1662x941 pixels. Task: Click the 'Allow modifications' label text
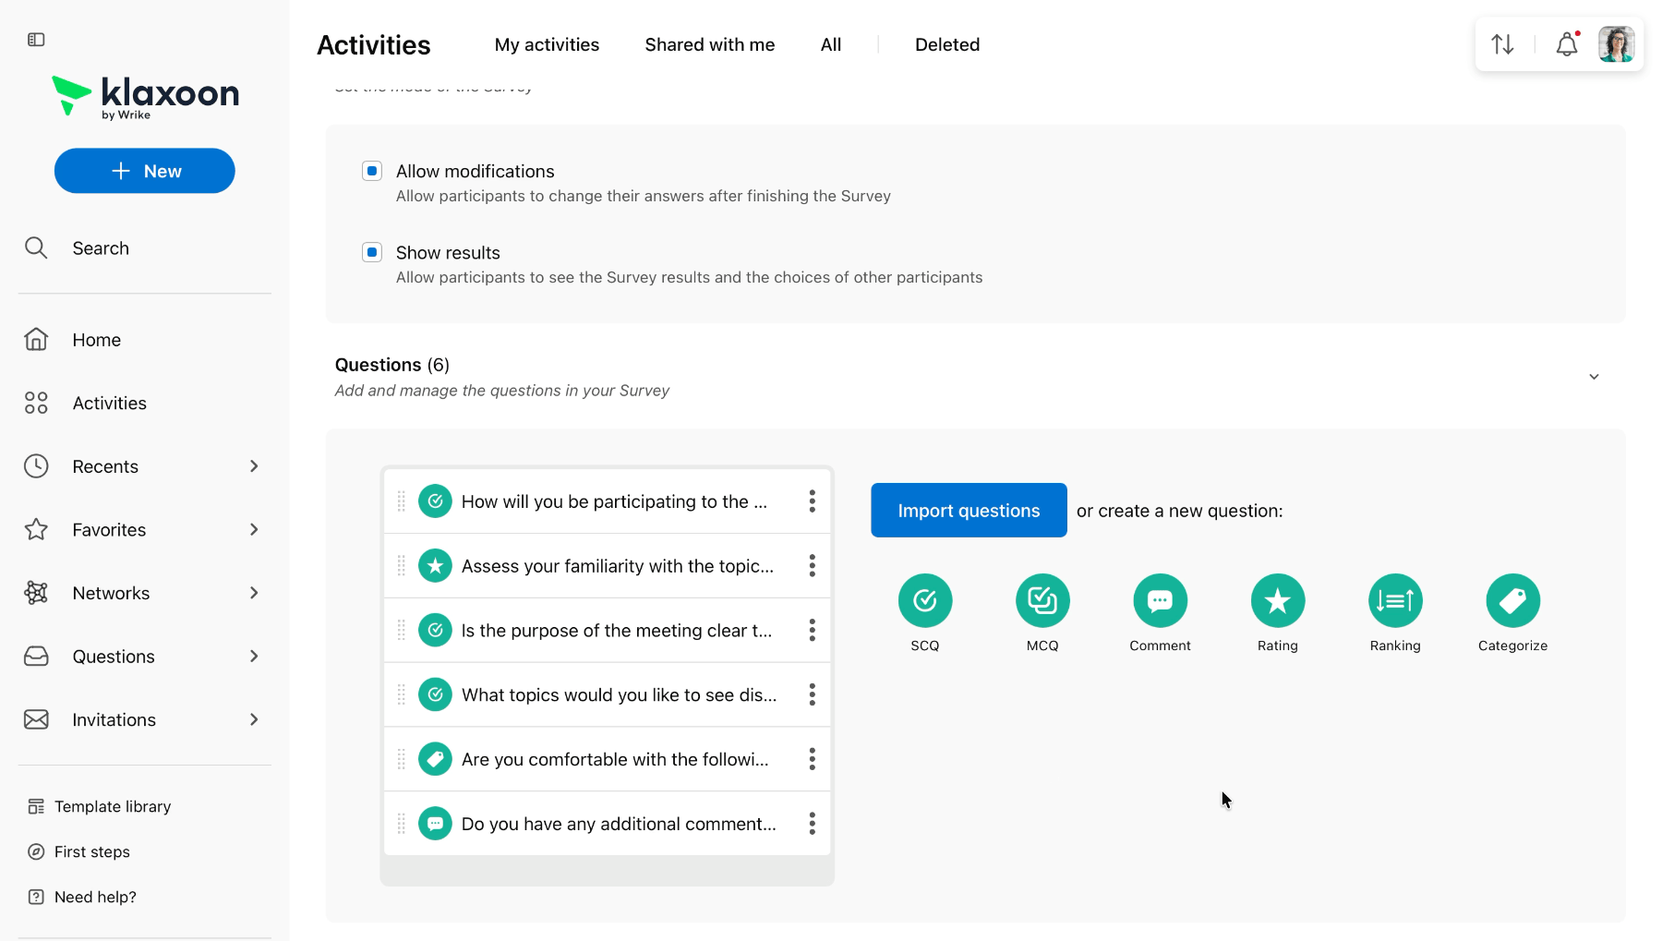point(475,172)
